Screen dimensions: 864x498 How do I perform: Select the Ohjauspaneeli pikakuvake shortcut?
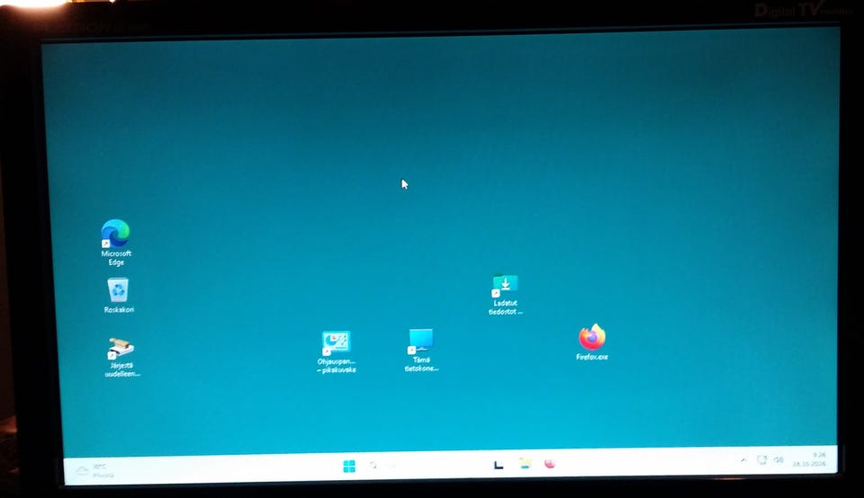tap(336, 352)
